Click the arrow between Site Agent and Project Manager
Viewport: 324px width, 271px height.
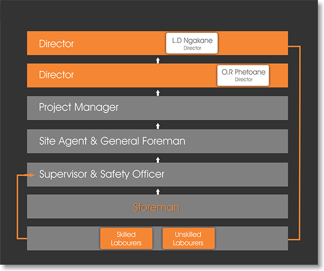pos(158,126)
